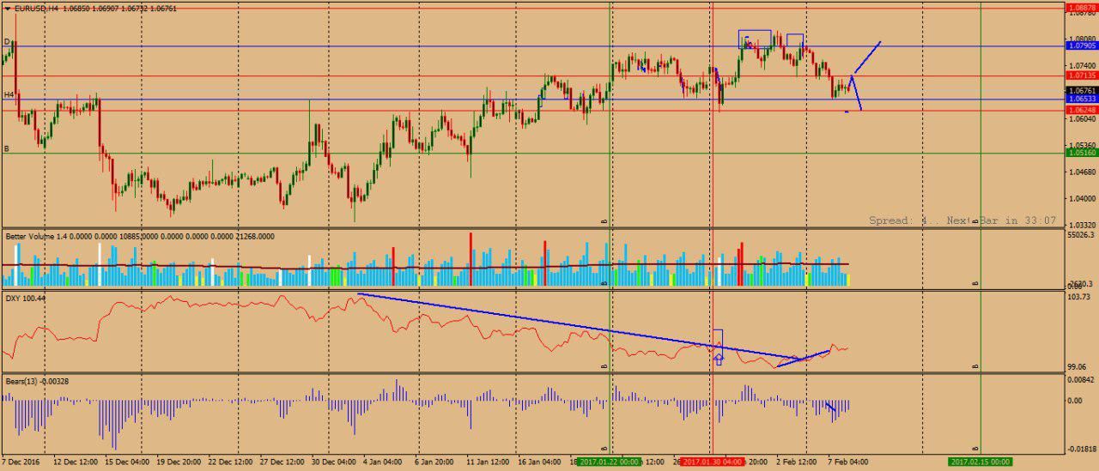Screen dimensions: 1099x471
Task: Select the red 1.06248 price tag
Action: 1081,111
